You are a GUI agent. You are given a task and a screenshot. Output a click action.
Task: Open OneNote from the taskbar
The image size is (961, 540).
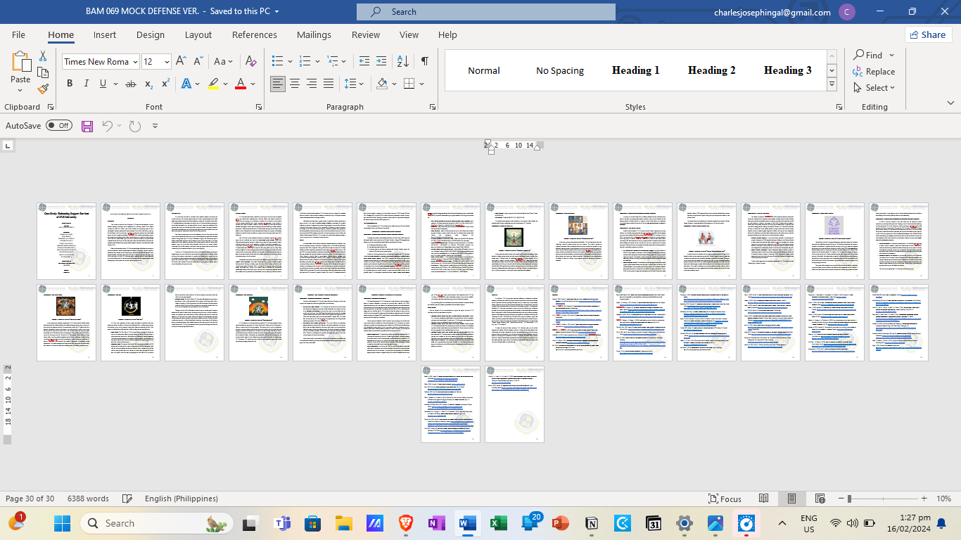[x=436, y=523]
